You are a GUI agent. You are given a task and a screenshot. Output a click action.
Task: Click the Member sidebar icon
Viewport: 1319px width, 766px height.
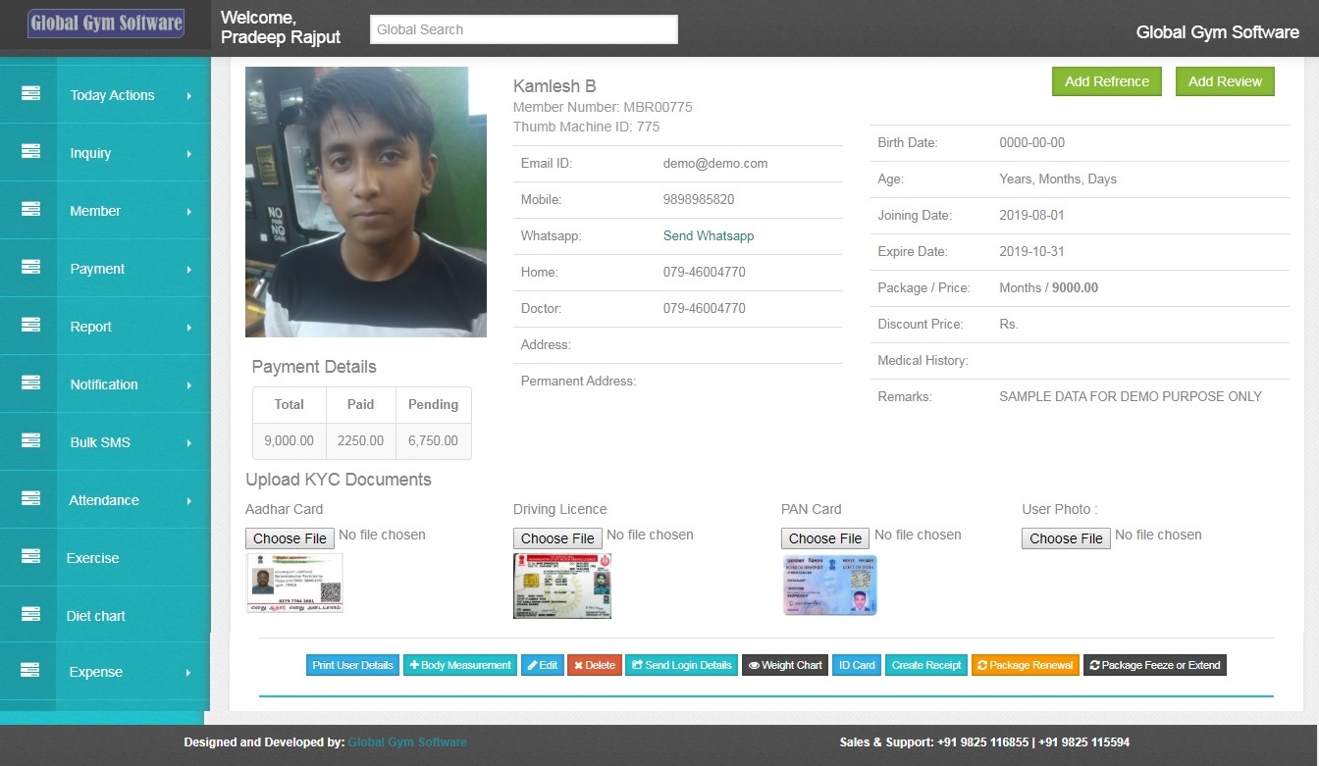(29, 210)
